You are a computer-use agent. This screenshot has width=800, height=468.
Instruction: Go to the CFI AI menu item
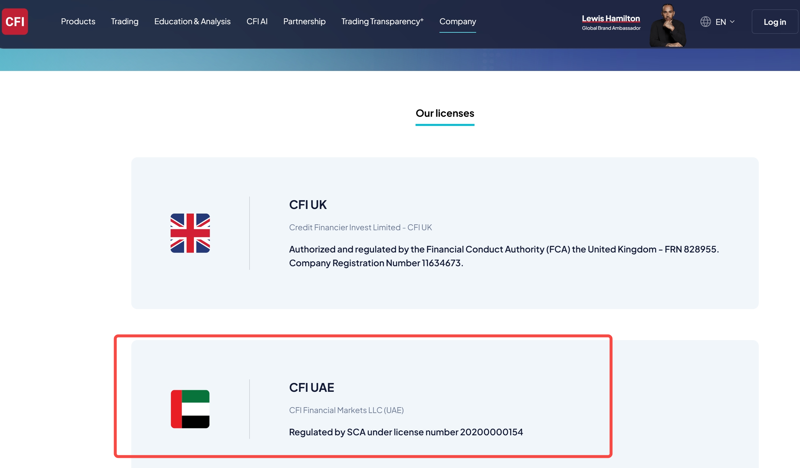(x=257, y=22)
